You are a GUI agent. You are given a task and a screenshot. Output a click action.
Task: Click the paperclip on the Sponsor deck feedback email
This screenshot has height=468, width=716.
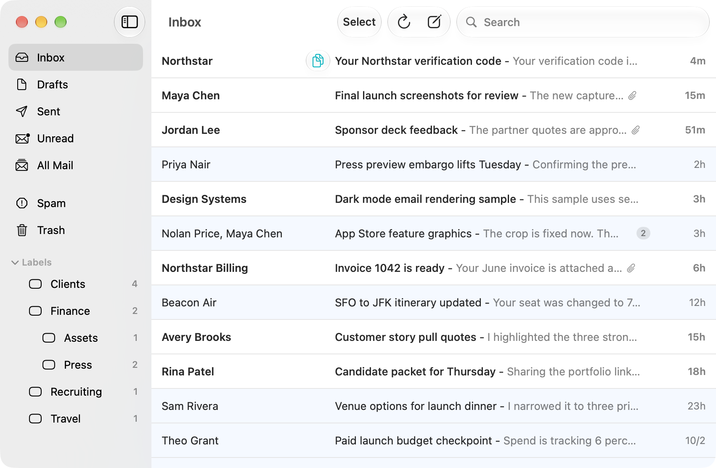point(636,130)
